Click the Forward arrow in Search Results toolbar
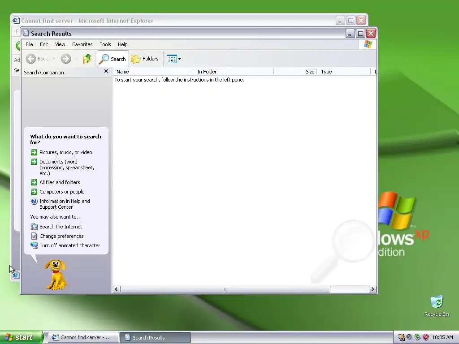Image resolution: width=459 pixels, height=344 pixels. (66, 59)
